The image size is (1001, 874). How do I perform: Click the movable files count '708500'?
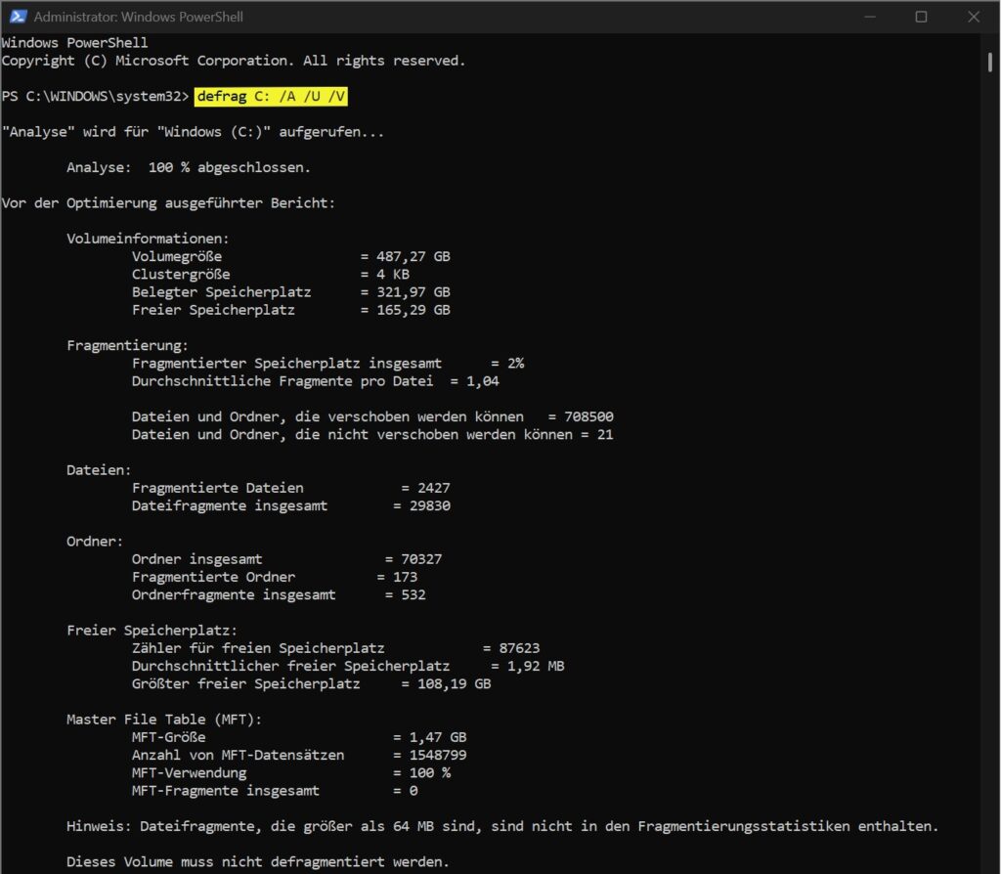coord(588,416)
